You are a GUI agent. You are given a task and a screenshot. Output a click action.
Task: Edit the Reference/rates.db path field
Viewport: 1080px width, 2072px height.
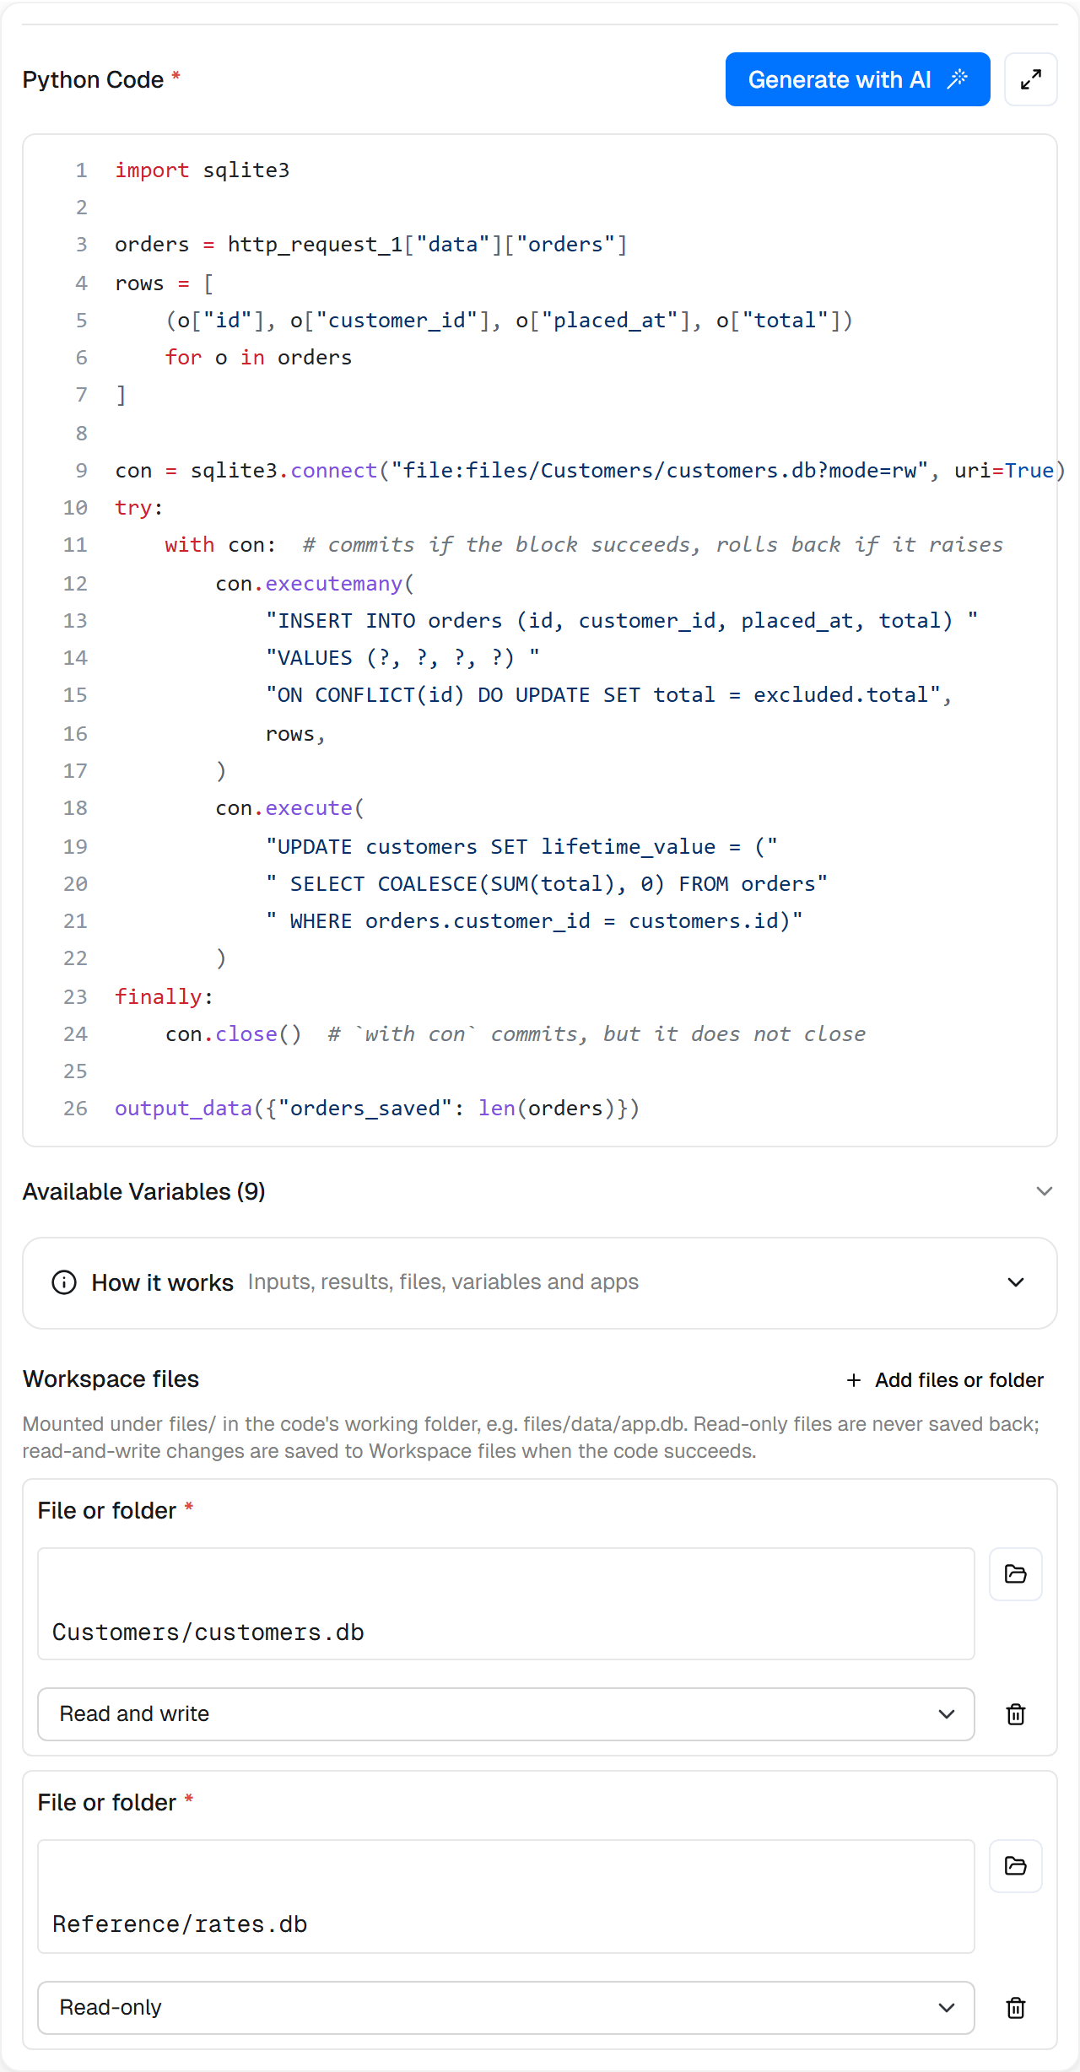click(x=506, y=1897)
